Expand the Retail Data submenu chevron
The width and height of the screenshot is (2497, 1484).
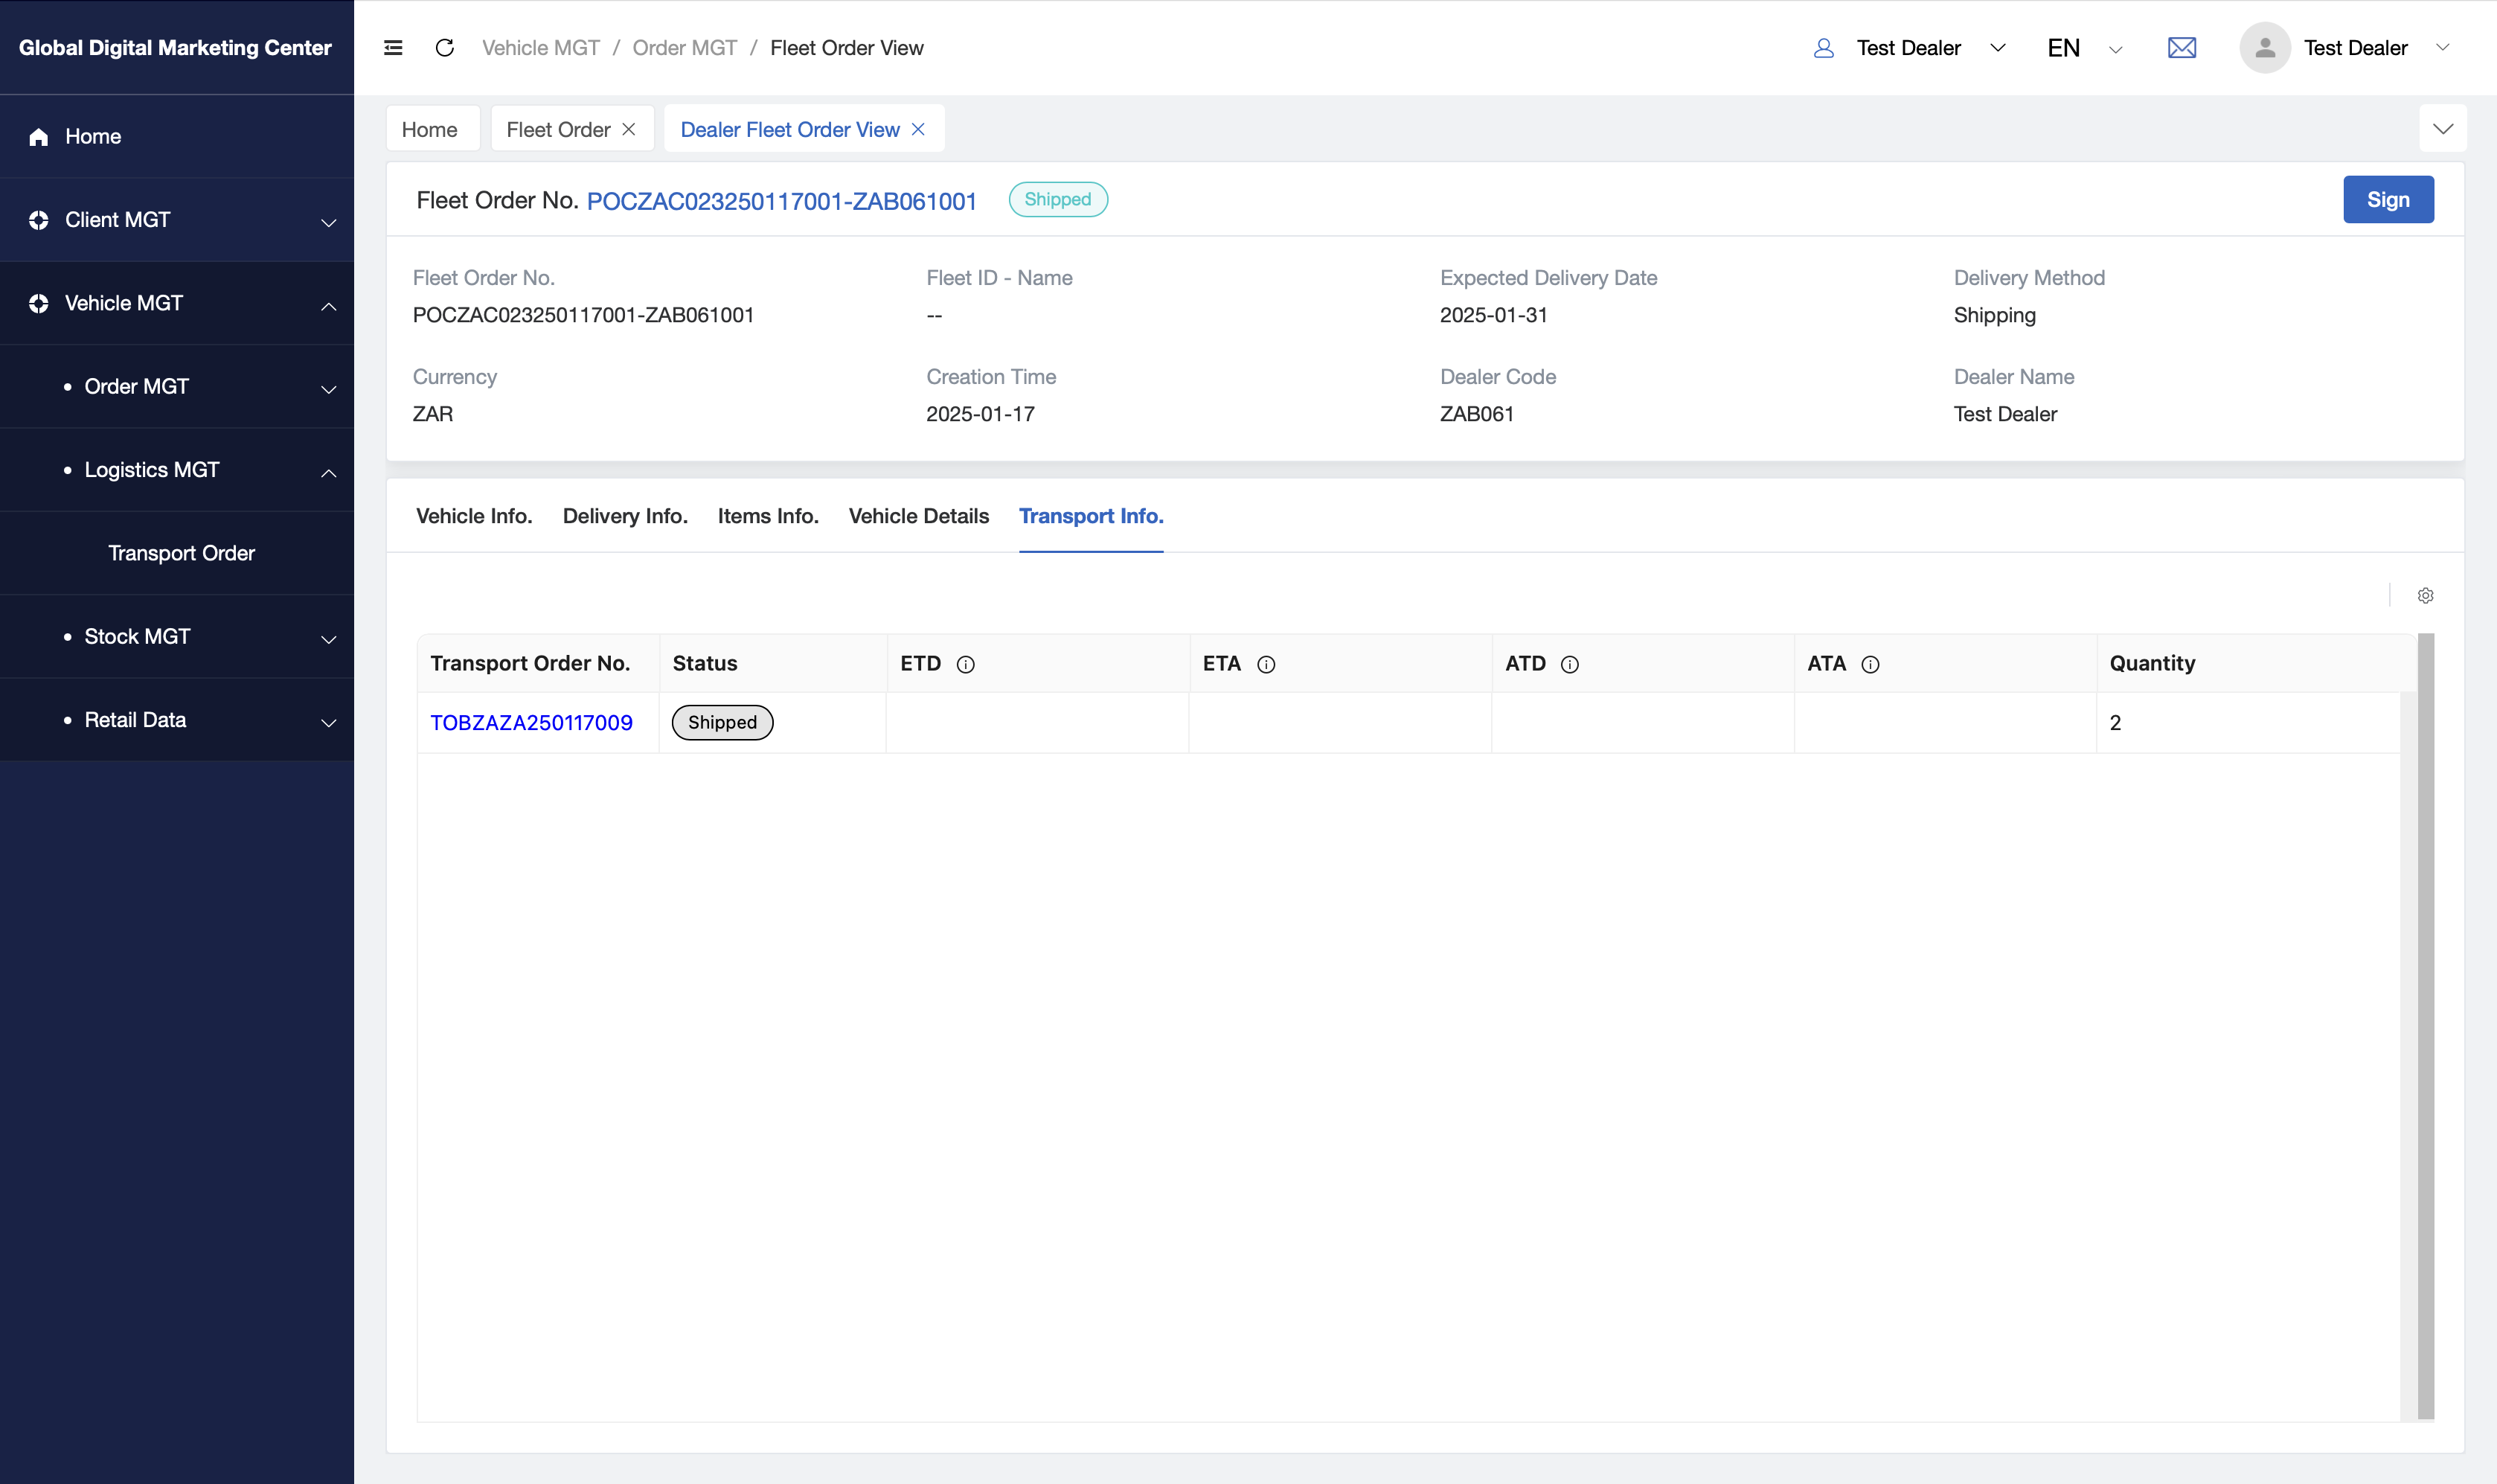[328, 721]
